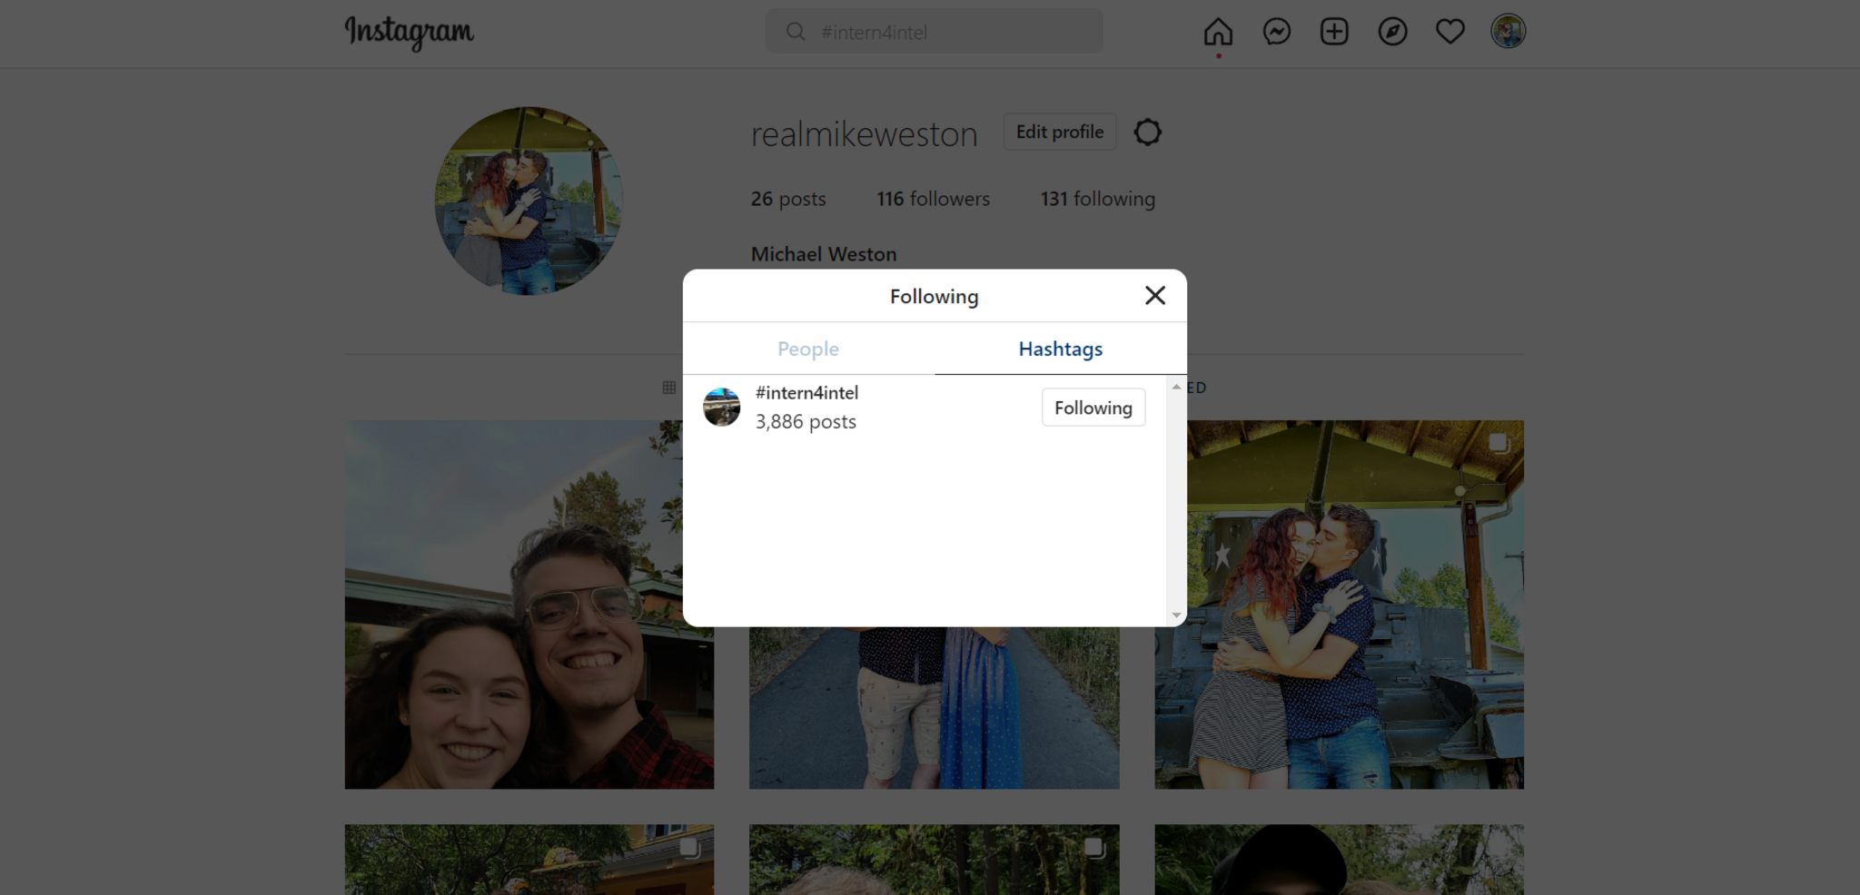Image resolution: width=1860 pixels, height=895 pixels.
Task: Select the Hashtags tab
Action: pos(1060,349)
